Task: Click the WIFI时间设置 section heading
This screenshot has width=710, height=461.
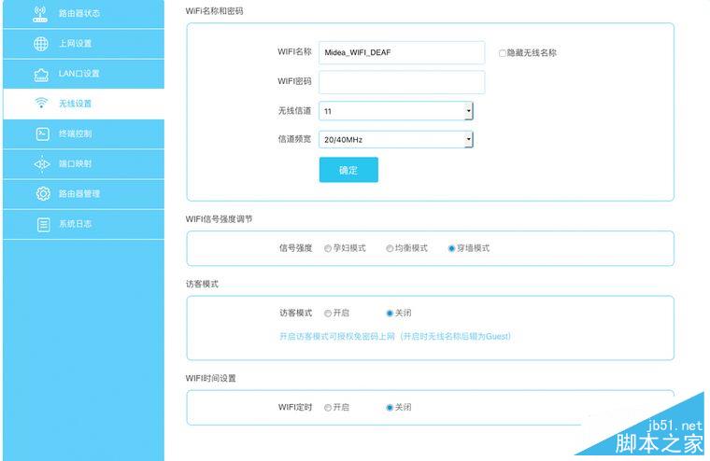Action: [211, 378]
